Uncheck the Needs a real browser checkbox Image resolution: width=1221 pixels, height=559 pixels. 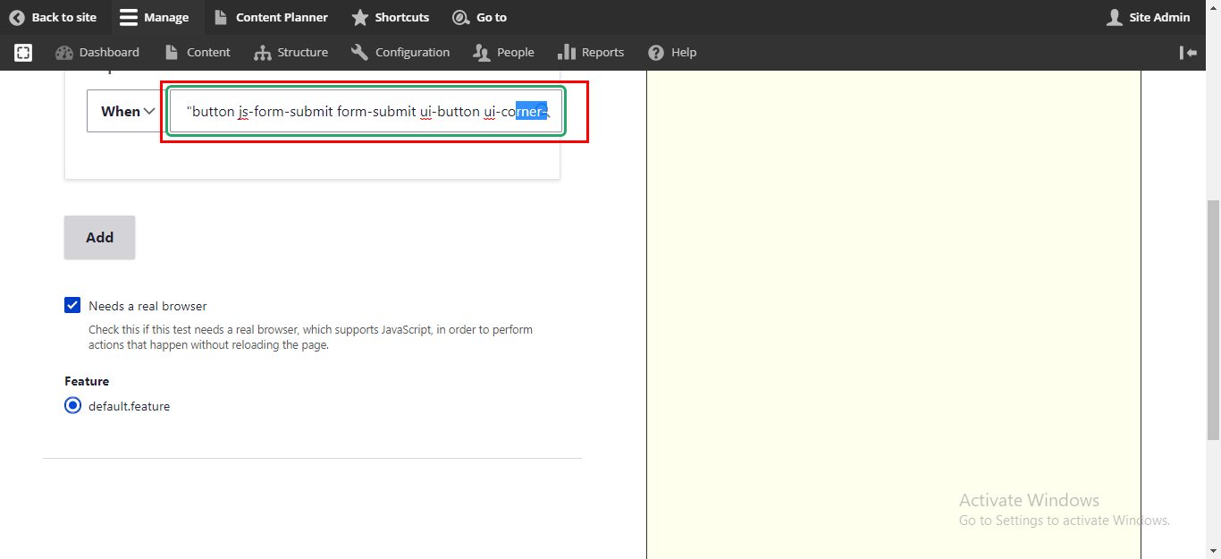coord(72,305)
